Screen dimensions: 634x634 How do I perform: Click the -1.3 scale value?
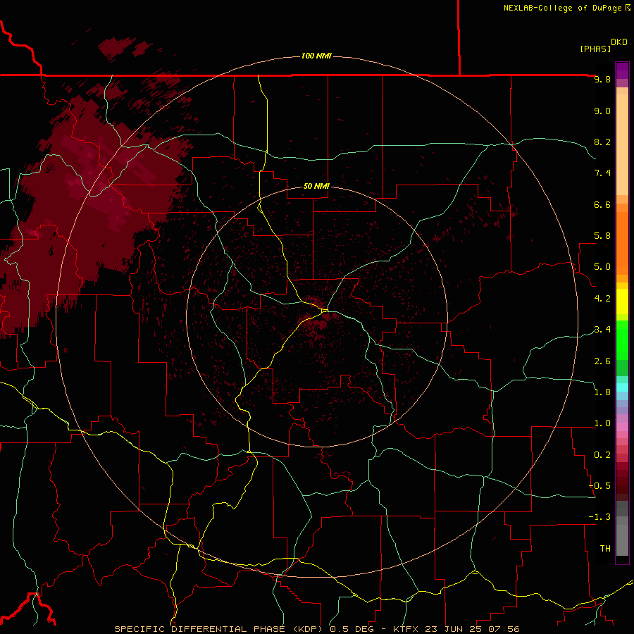click(599, 517)
